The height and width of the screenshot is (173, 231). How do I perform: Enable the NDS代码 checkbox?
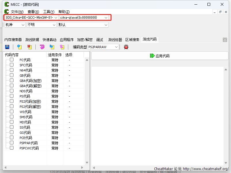12,91
